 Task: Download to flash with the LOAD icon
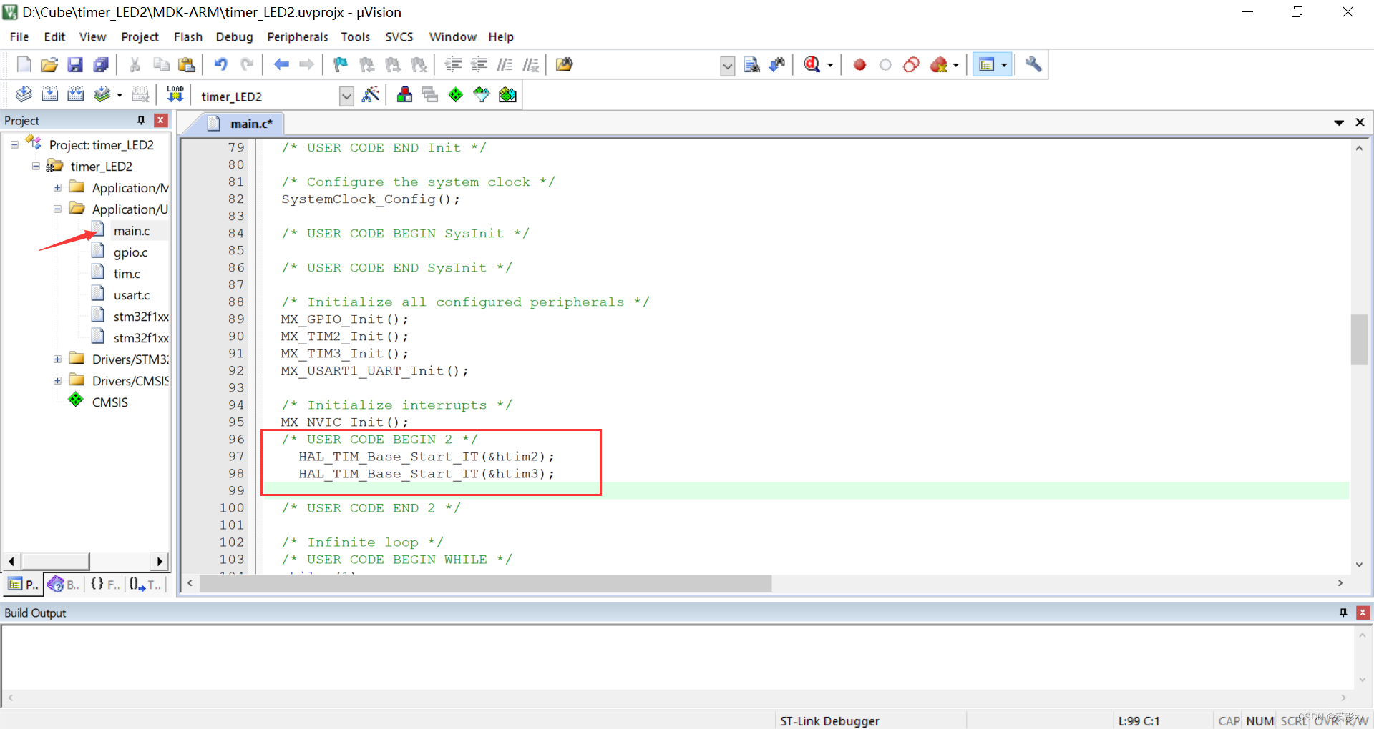point(175,94)
